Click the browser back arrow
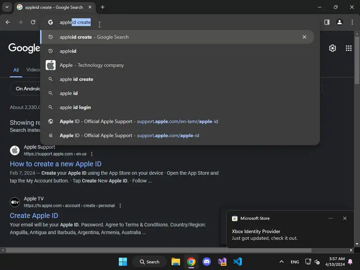 point(8,22)
